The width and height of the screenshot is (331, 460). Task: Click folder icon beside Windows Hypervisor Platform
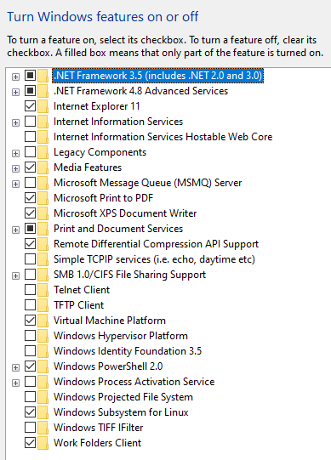pyautogui.click(x=43, y=336)
